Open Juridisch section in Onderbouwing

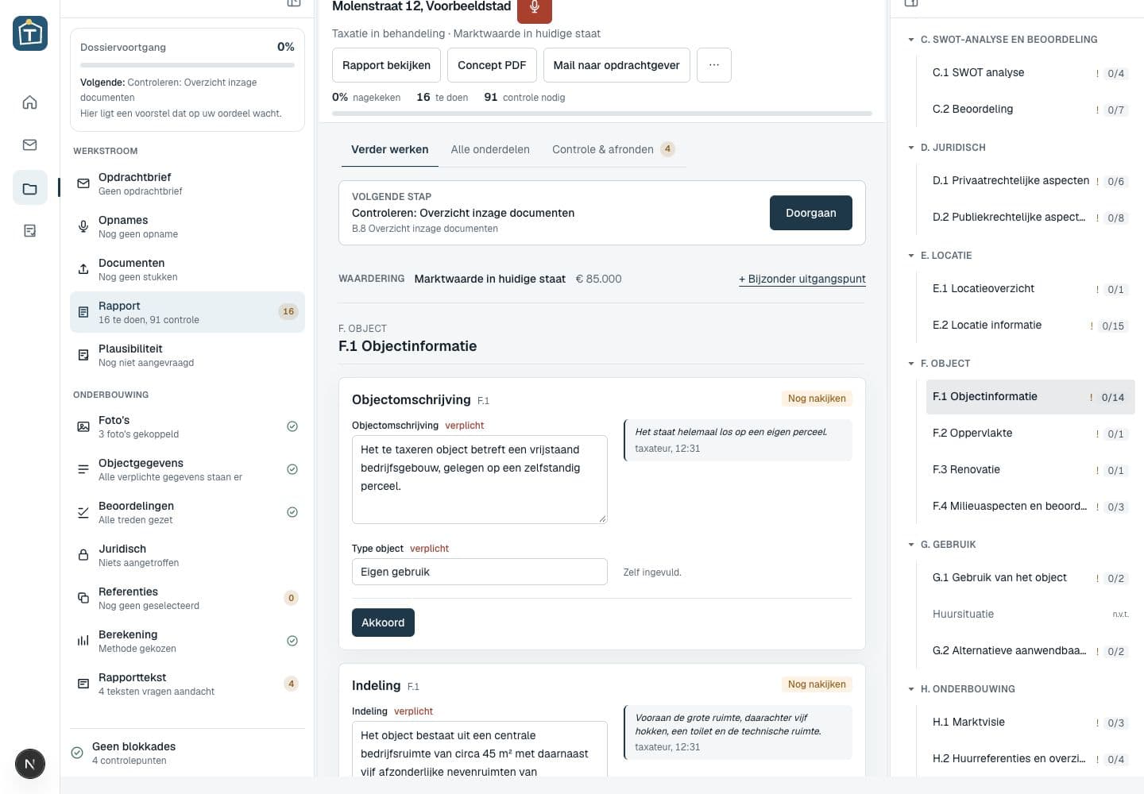point(187,555)
